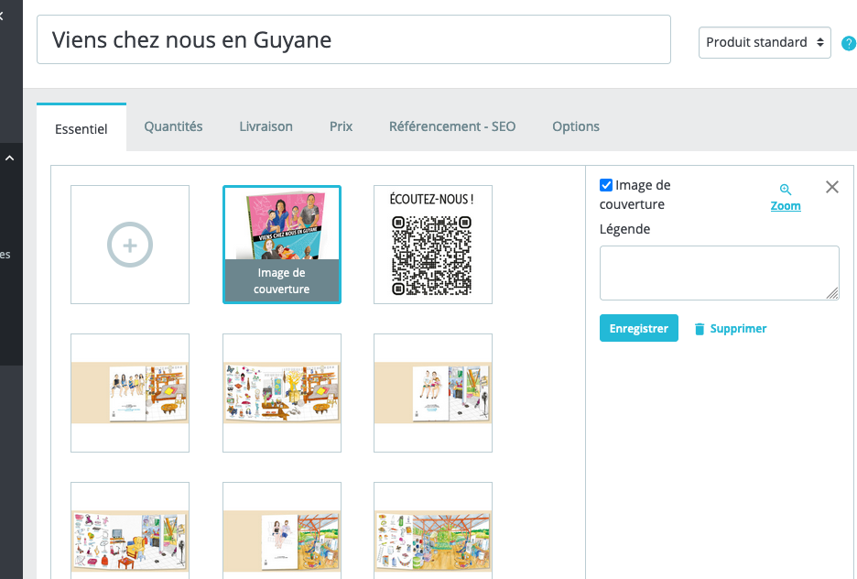Click the magnifier Zoom icon
Image resolution: width=857 pixels, height=579 pixels.
pyautogui.click(x=786, y=190)
